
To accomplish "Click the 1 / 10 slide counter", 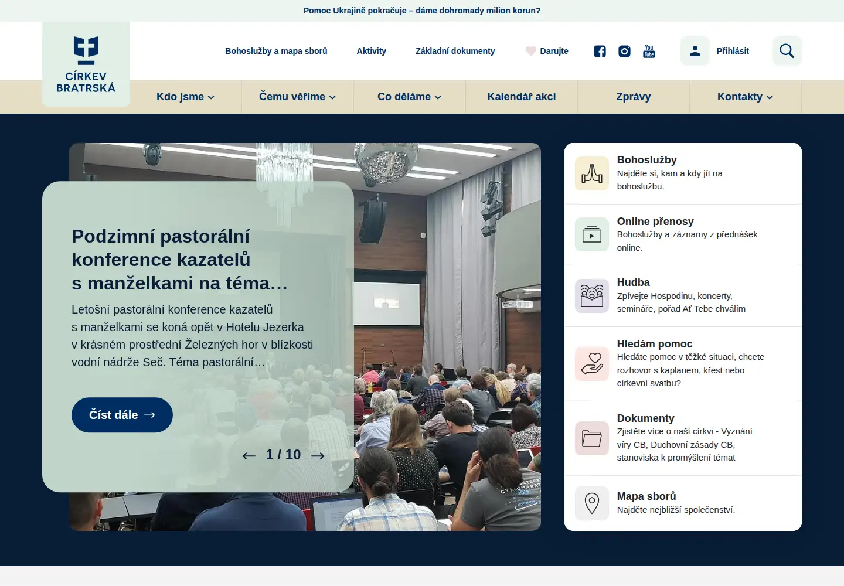I will click(x=283, y=455).
